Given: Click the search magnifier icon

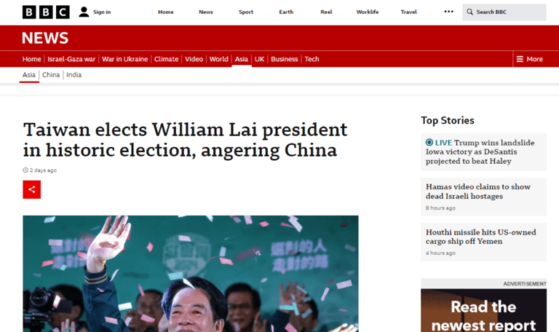Looking at the screenshot, I should click(x=470, y=12).
